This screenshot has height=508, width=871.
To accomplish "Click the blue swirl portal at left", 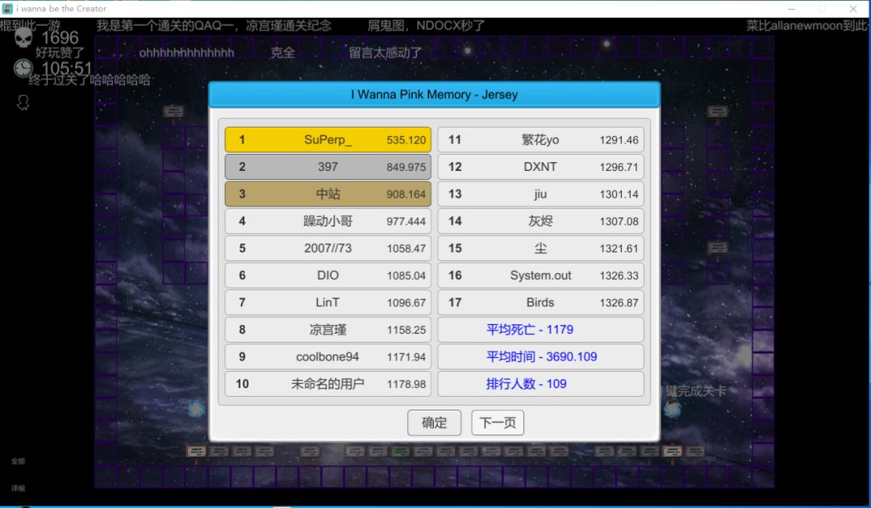I will (195, 409).
